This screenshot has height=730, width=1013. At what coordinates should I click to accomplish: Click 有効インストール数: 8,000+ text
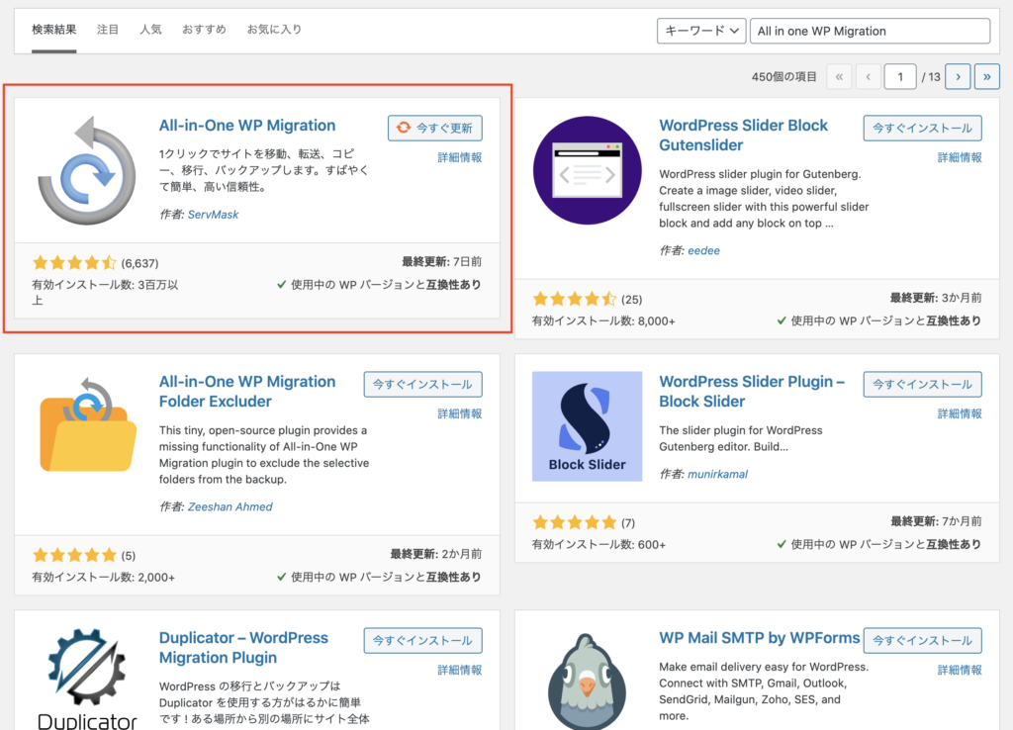pyautogui.click(x=603, y=321)
